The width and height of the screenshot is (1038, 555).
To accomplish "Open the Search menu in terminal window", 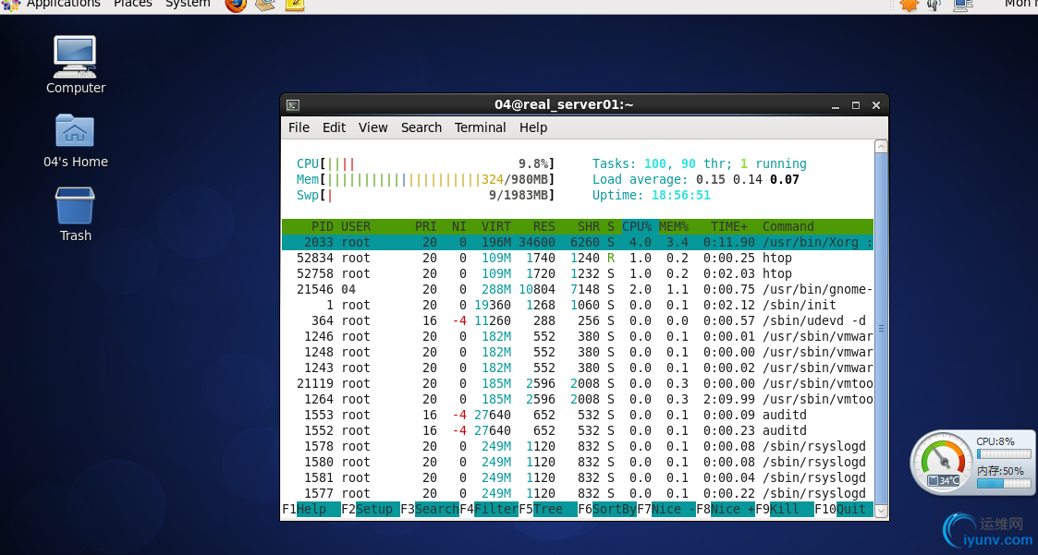I will coord(421,127).
